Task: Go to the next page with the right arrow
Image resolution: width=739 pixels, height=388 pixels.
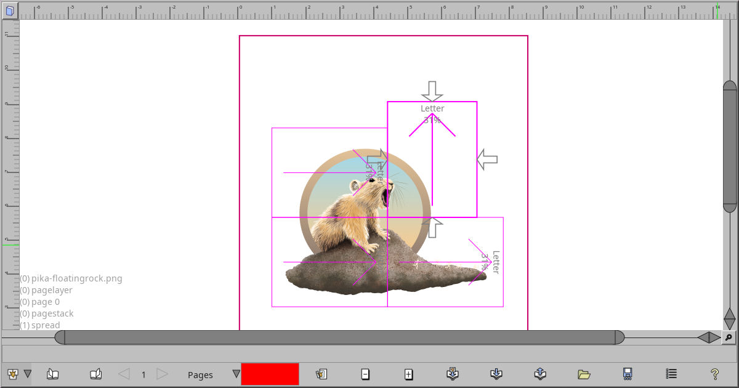Action: [162, 373]
